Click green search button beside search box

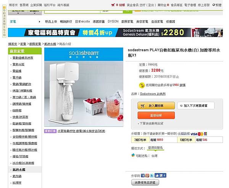127,11
